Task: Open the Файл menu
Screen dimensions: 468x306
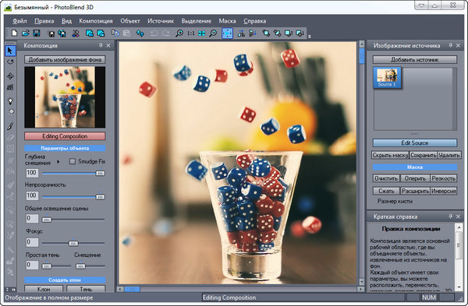Action: pyautogui.click(x=19, y=21)
